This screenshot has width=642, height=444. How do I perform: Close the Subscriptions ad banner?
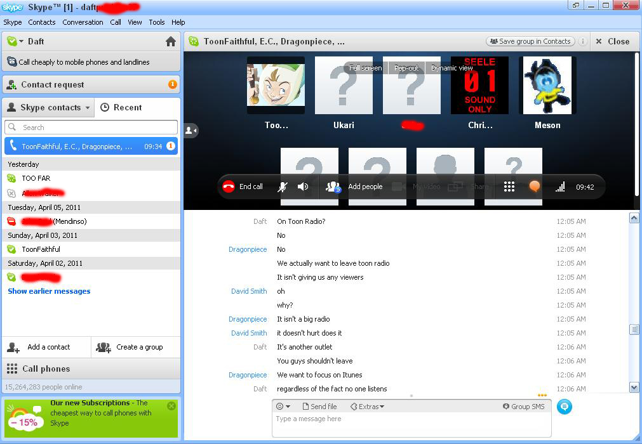pos(171,406)
